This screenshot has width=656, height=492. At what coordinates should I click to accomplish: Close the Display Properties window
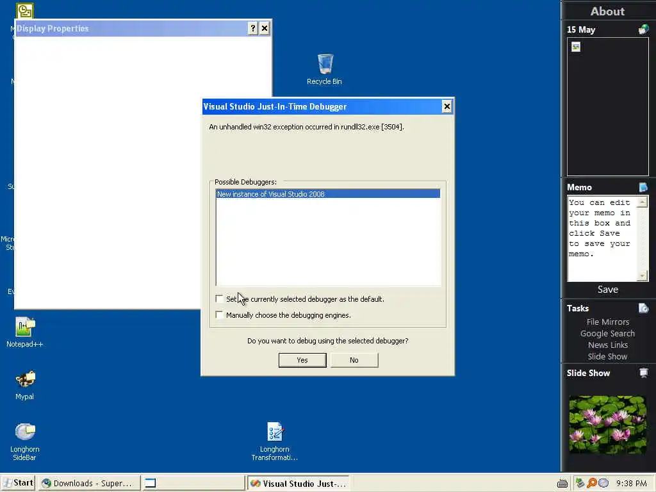point(265,28)
